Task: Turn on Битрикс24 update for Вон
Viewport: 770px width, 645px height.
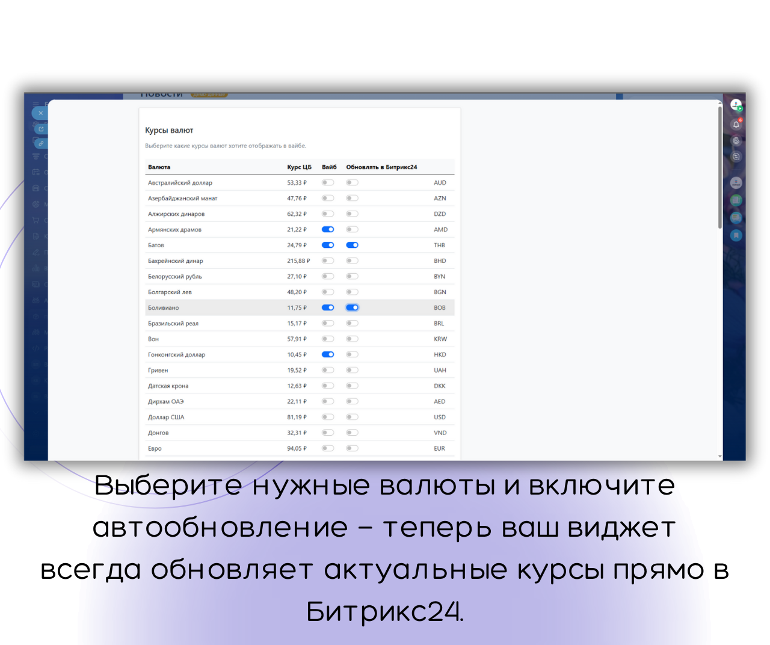Action: click(353, 339)
